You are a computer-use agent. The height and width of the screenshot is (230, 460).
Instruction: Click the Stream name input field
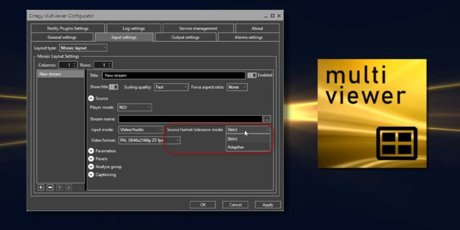190,119
